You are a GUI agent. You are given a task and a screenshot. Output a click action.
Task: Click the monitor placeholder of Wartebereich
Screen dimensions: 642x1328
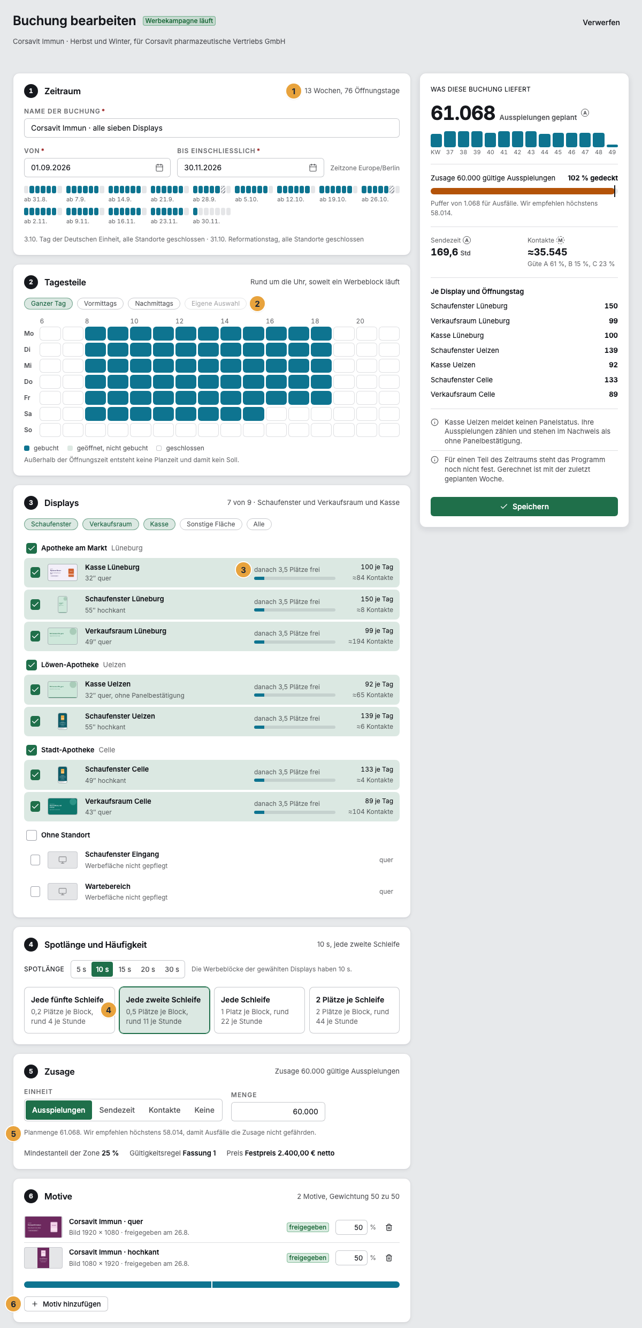(63, 892)
